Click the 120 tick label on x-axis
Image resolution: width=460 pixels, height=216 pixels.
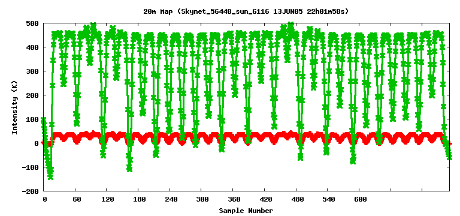pos(108,200)
